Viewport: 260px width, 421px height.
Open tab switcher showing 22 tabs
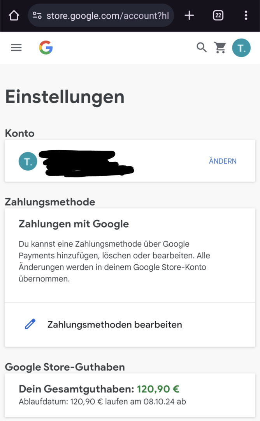218,16
